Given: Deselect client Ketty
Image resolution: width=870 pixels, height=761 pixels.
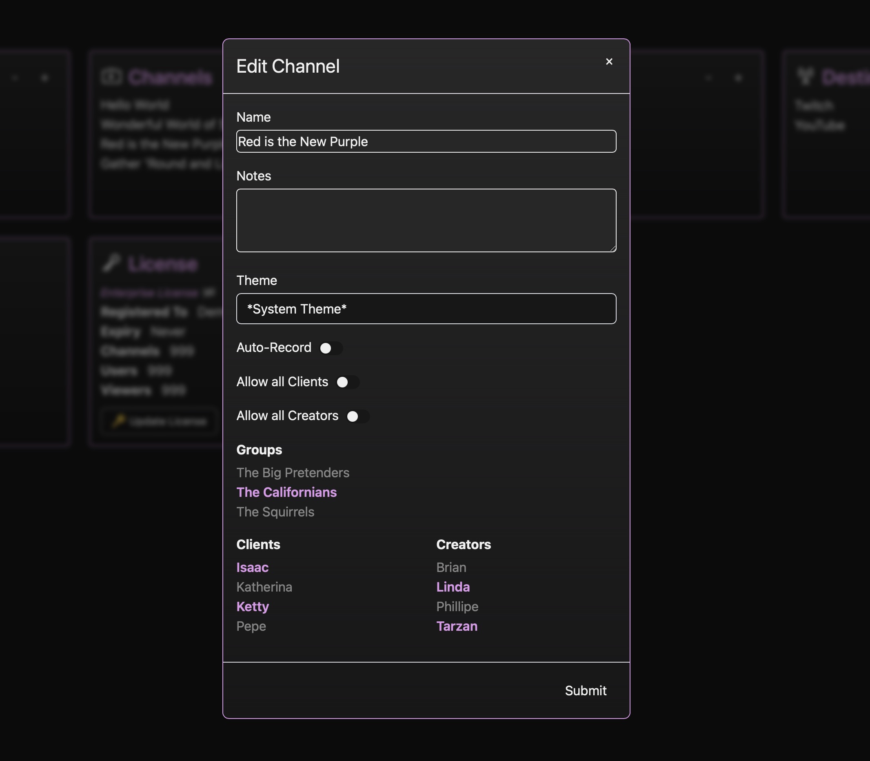Looking at the screenshot, I should pos(253,606).
